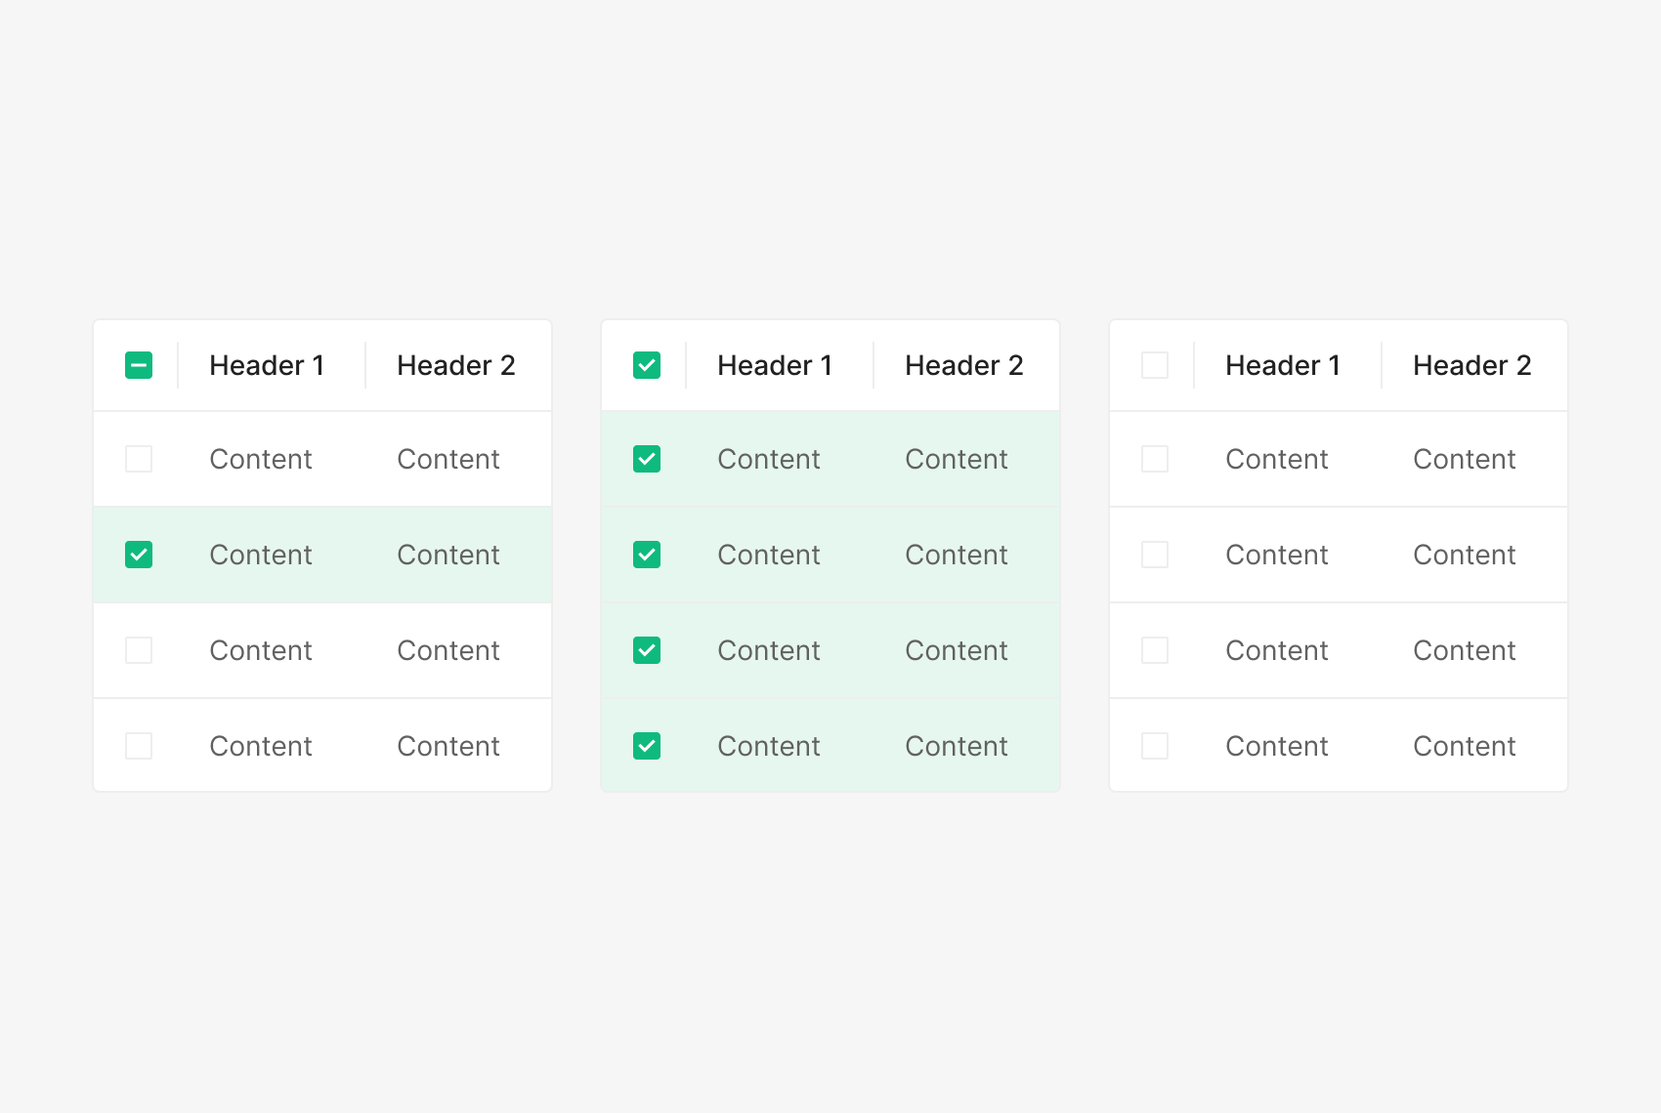The height and width of the screenshot is (1113, 1661).
Task: Uncheck the last row checkbox in middle table
Action: pos(647,746)
